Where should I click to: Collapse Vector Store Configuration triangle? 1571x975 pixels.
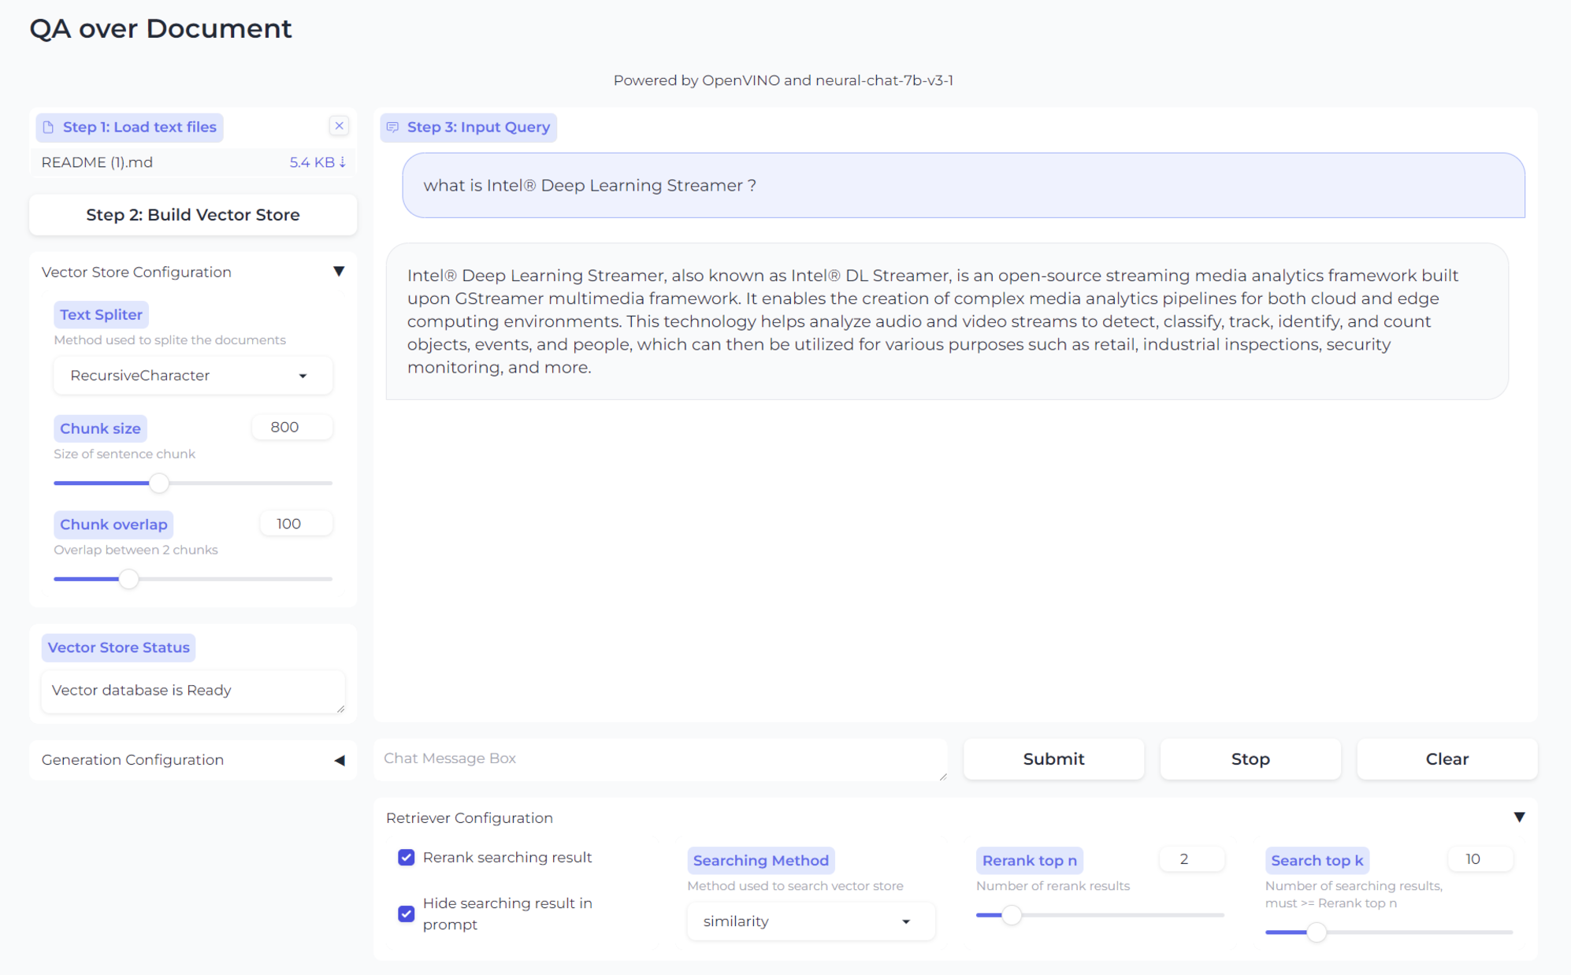click(x=339, y=272)
